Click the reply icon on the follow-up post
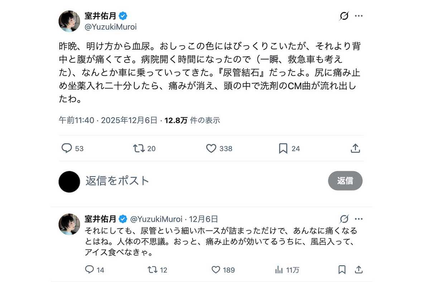 (x=90, y=269)
